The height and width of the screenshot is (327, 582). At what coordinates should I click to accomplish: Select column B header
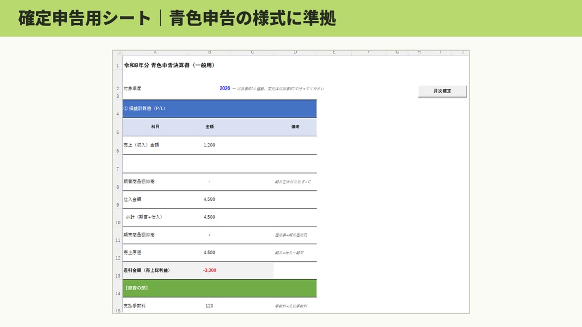[x=209, y=53]
